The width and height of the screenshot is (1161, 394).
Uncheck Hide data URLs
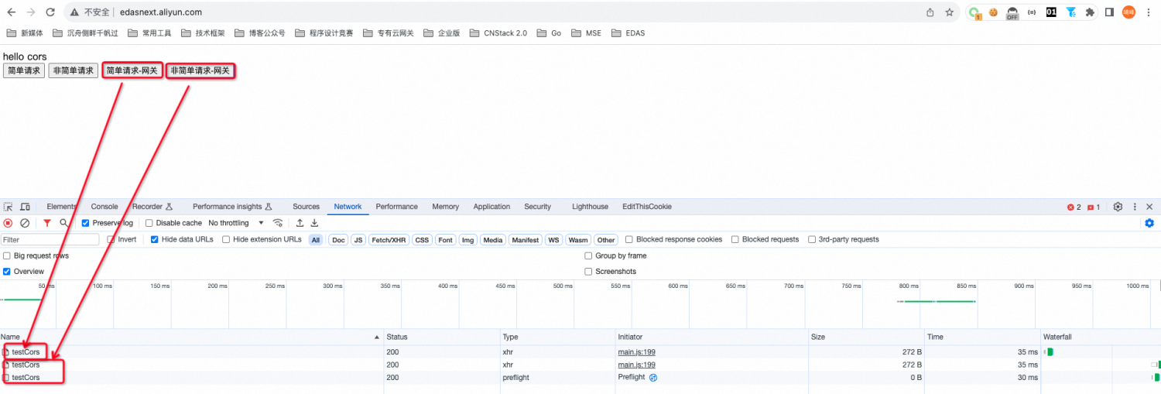pyautogui.click(x=155, y=239)
